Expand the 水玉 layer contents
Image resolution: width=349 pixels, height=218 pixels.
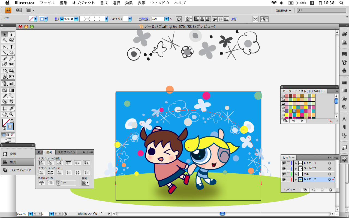coord(296,174)
